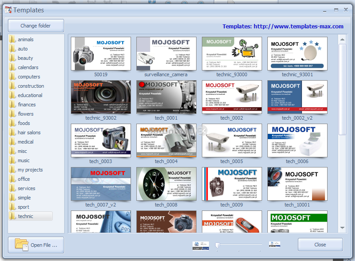Click the flowers folder icon
Viewport: 355px width, 261px height.
click(12, 114)
